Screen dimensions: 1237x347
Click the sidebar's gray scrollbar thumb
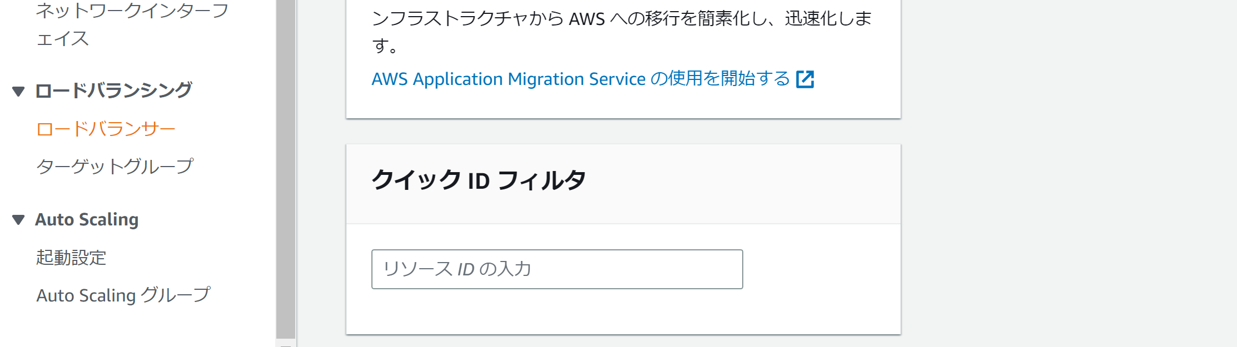[286, 167]
